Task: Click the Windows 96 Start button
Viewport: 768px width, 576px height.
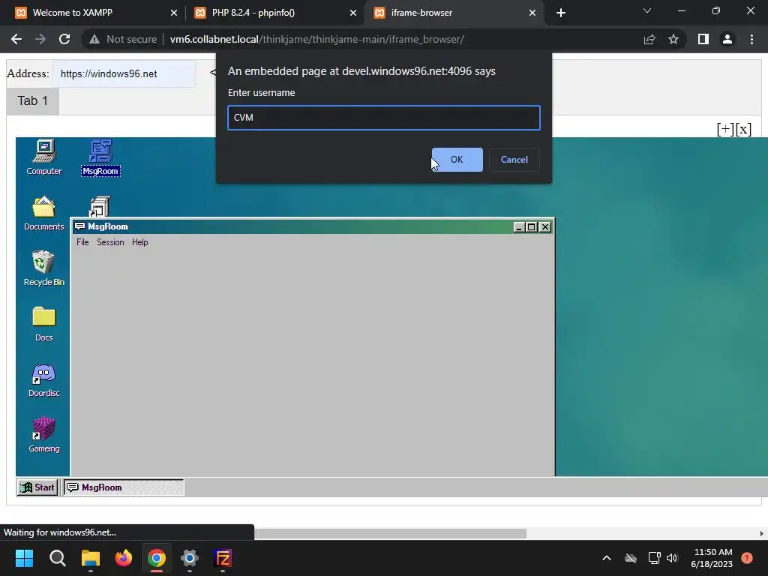Action: pos(37,487)
